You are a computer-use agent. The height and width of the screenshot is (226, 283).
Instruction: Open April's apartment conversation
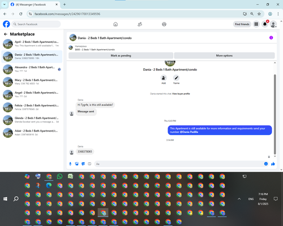32,44
